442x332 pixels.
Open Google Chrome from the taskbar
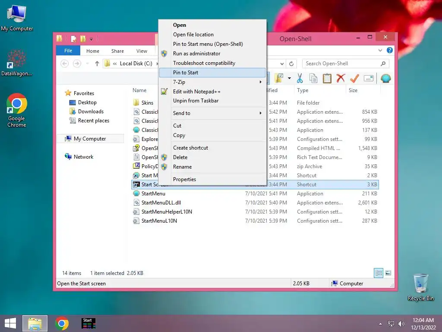(62, 323)
